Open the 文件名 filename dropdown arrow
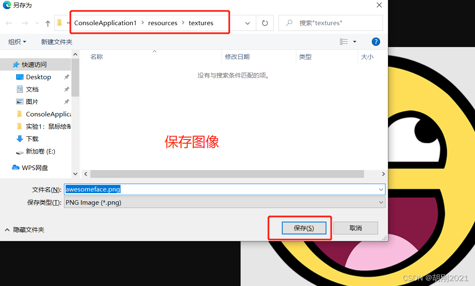Image resolution: width=475 pixels, height=286 pixels. [x=380, y=189]
